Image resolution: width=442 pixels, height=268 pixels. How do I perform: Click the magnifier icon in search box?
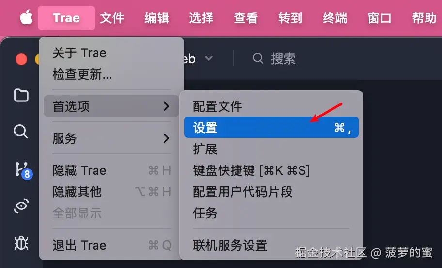(258, 58)
